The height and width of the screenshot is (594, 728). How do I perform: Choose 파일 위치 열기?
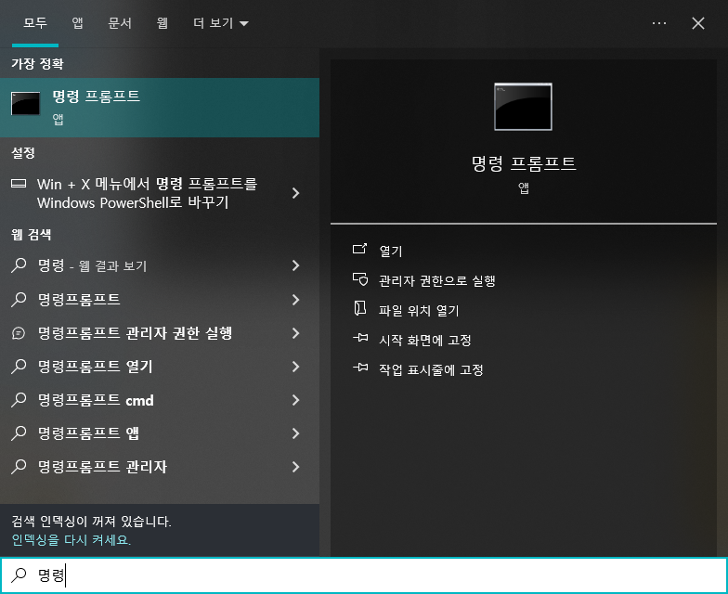click(419, 310)
